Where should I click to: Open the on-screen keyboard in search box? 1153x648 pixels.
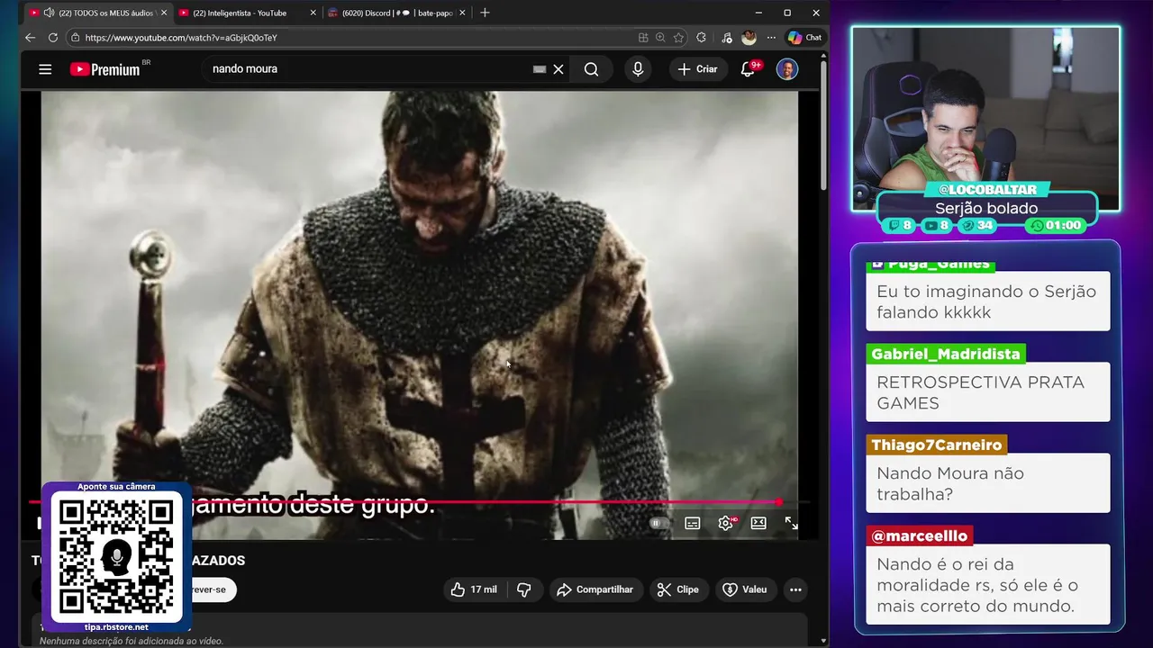coord(540,69)
